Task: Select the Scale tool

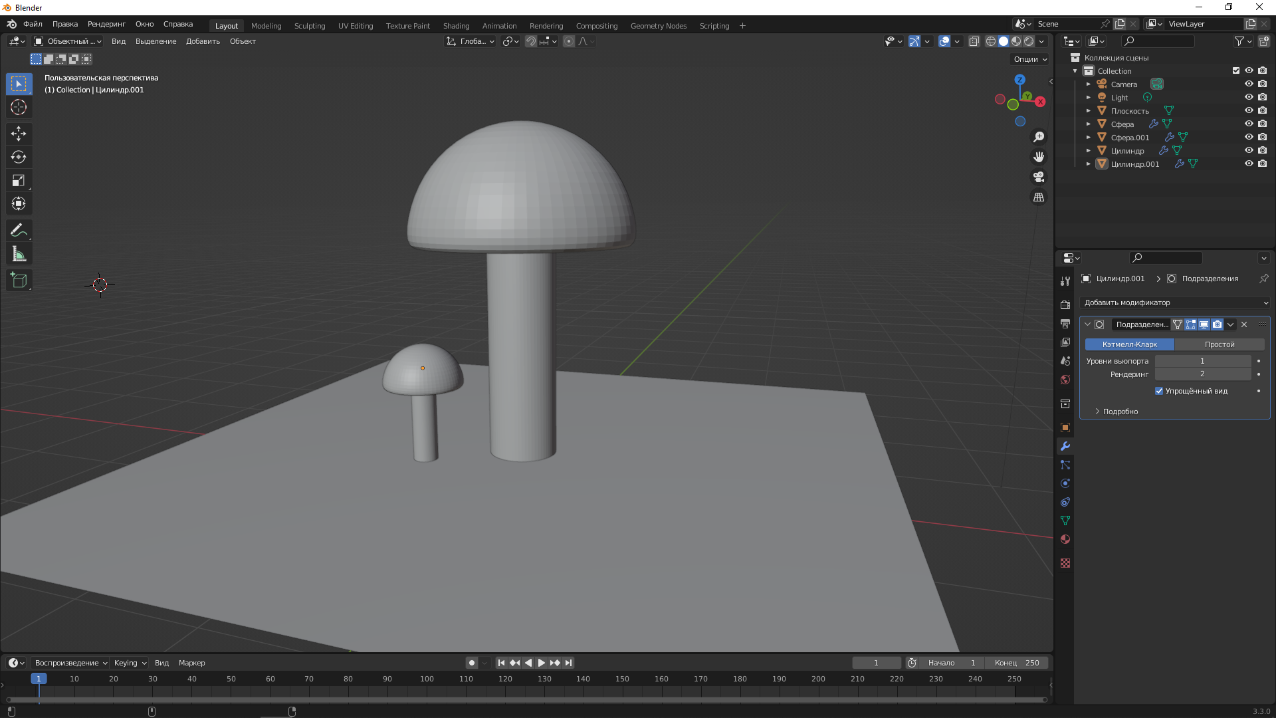Action: [x=19, y=180]
